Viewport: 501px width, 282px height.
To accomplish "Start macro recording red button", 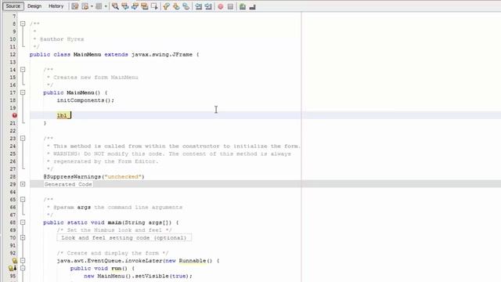I will 221,6.
